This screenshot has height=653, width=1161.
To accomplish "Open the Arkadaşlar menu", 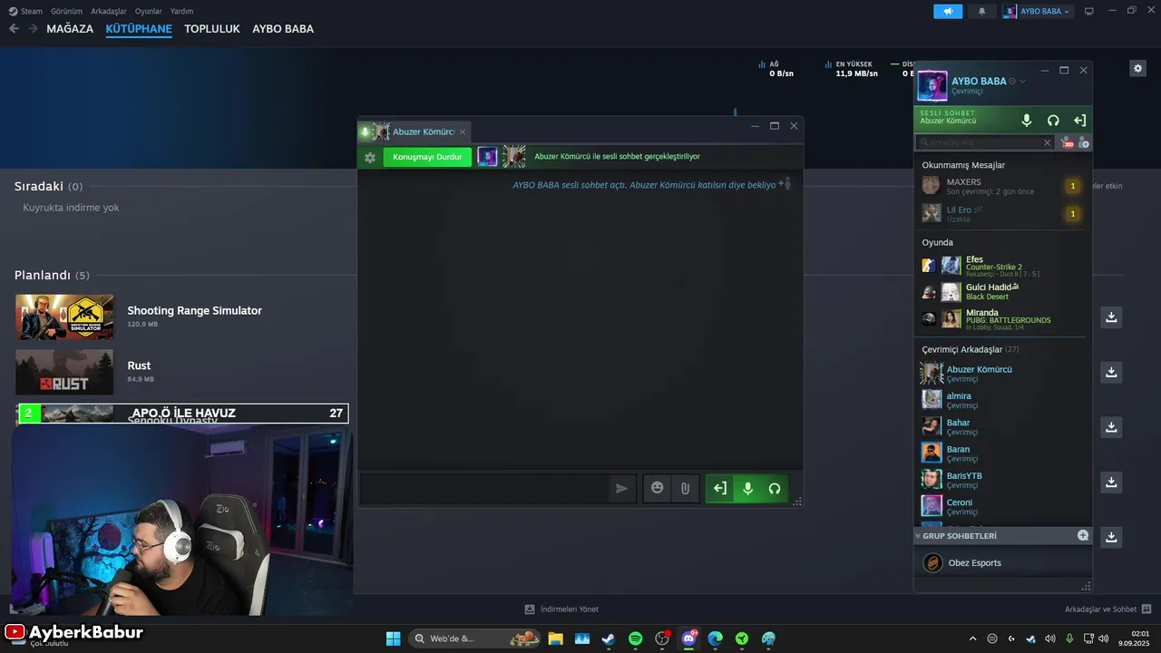I will tap(109, 11).
